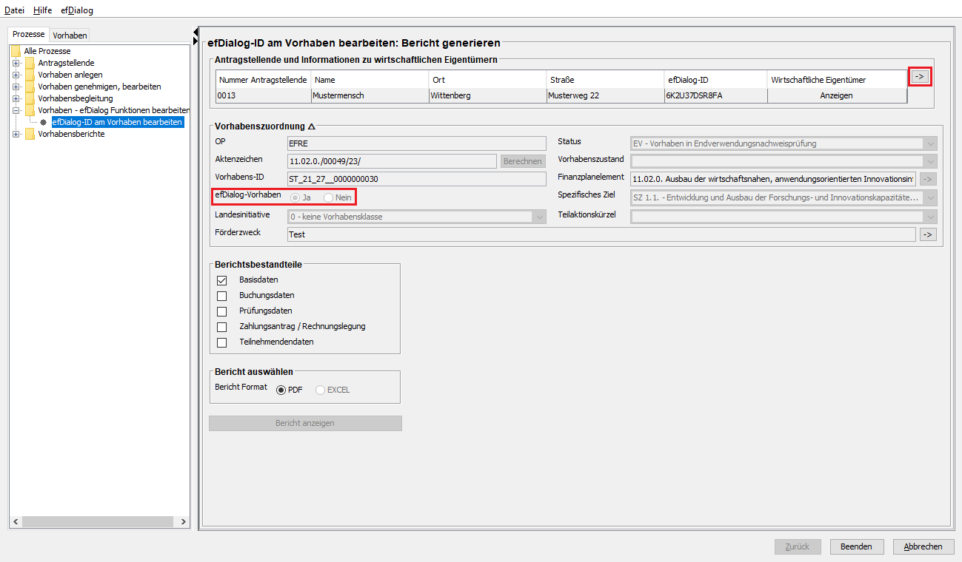Image resolution: width=962 pixels, height=562 pixels.
Task: Expand the Antragstellende tree node
Action: (16, 63)
